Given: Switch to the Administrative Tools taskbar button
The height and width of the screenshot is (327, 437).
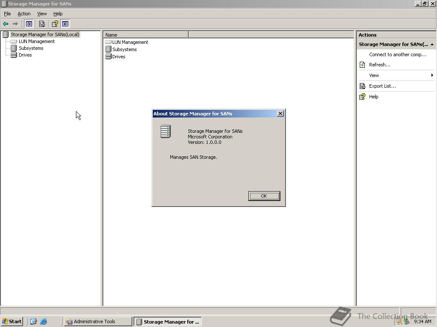Looking at the screenshot, I should pos(98,321).
